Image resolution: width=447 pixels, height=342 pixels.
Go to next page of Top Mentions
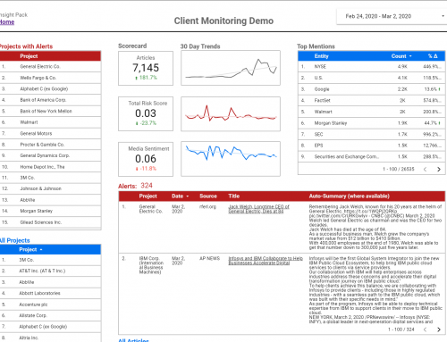tap(439, 169)
